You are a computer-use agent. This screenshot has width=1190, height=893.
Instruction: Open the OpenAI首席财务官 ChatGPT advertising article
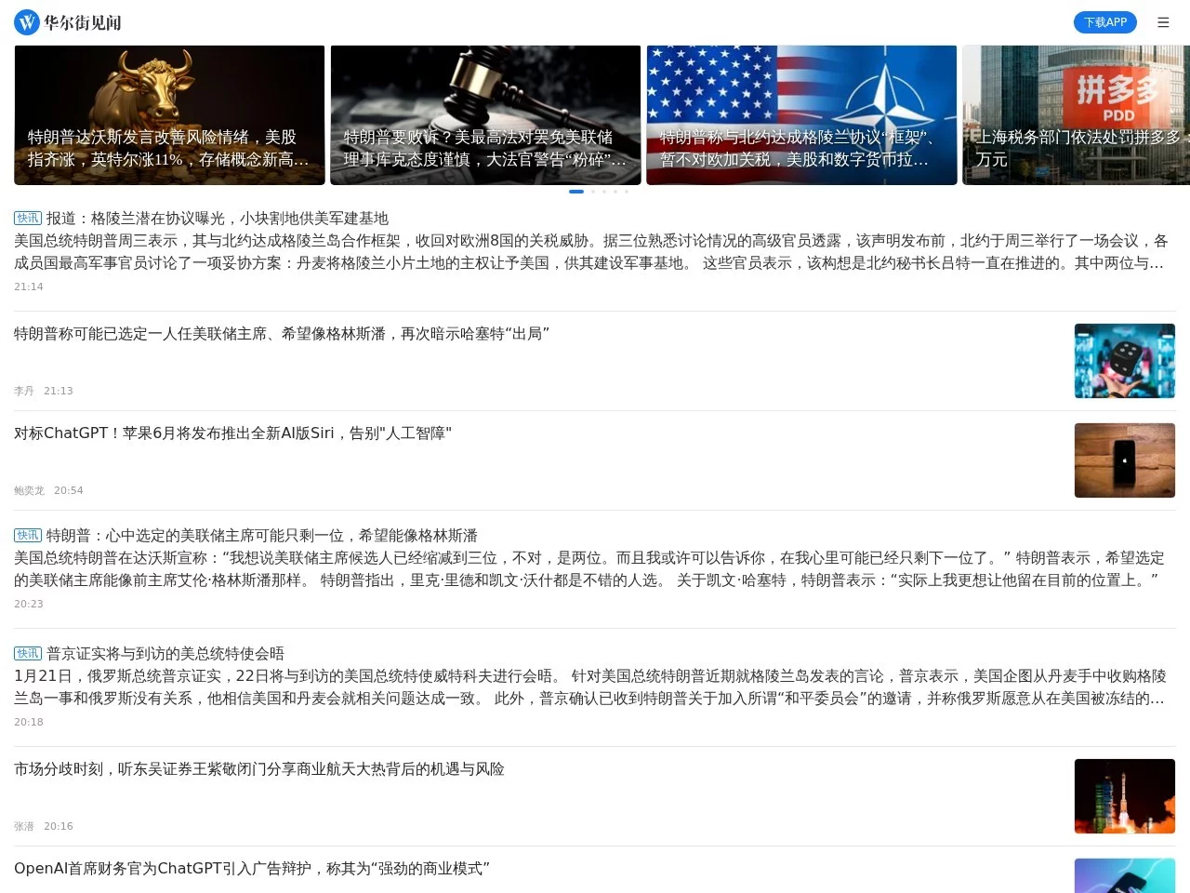pyautogui.click(x=252, y=868)
